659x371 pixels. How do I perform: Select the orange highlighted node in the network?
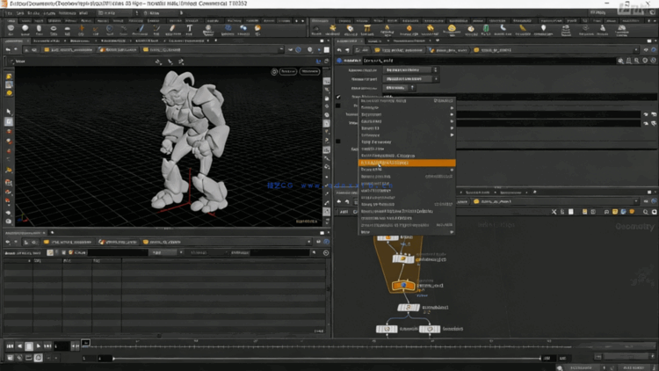coord(403,286)
